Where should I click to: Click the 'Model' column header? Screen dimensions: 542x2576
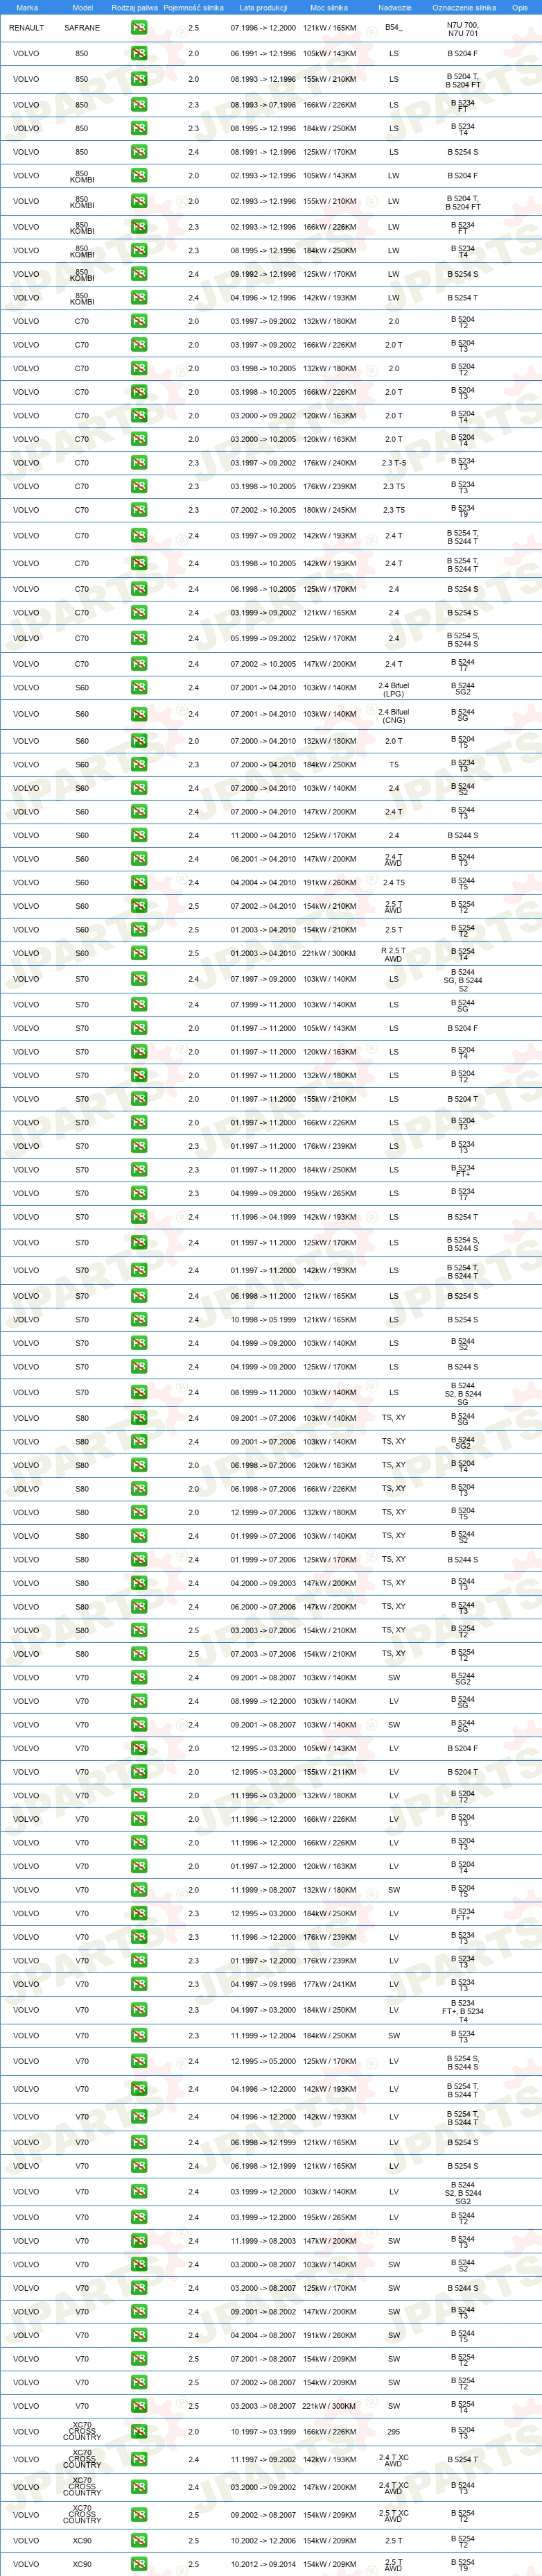(82, 7)
